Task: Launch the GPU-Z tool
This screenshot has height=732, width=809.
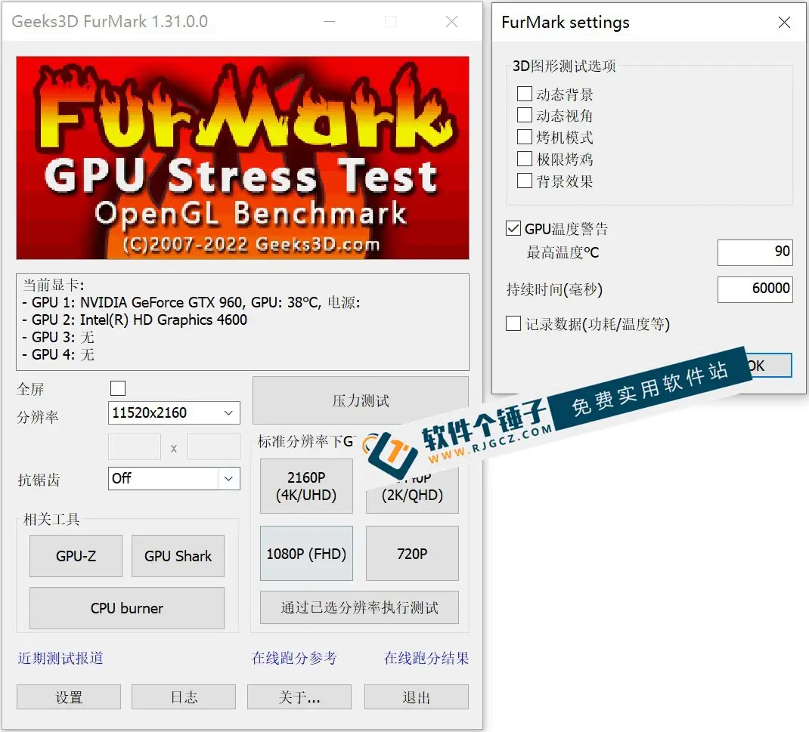Action: pyautogui.click(x=76, y=556)
